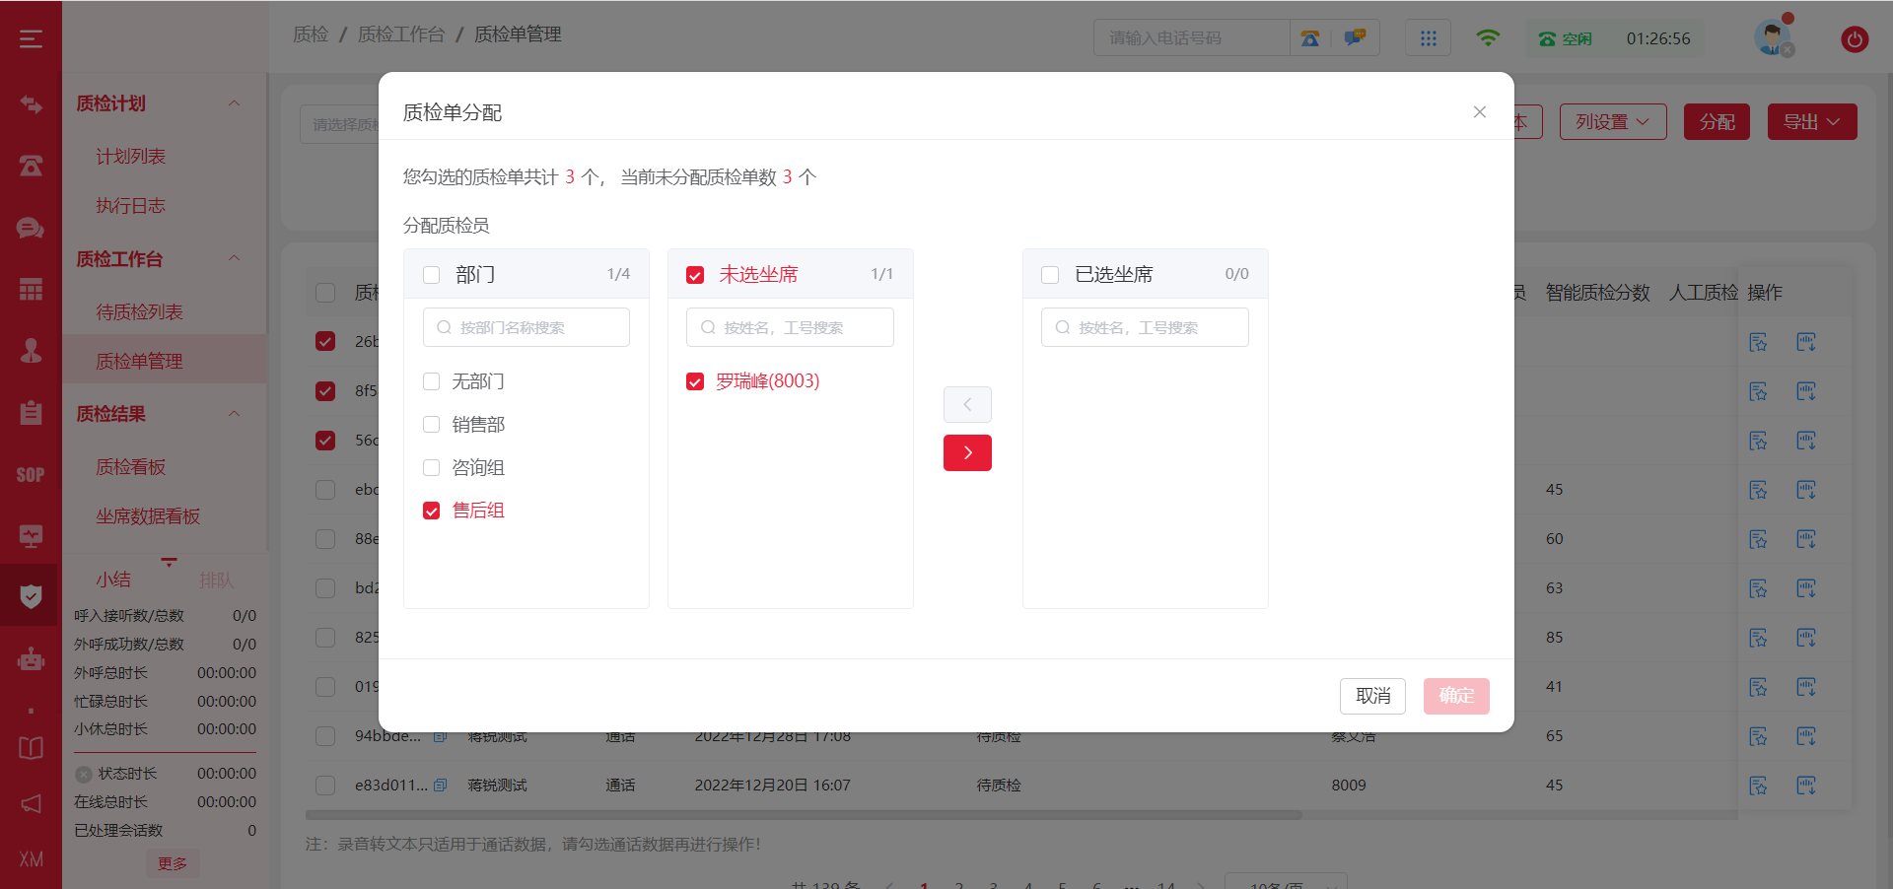
Task: Click the hamburger menu icon in sidebar
Action: coord(31,38)
